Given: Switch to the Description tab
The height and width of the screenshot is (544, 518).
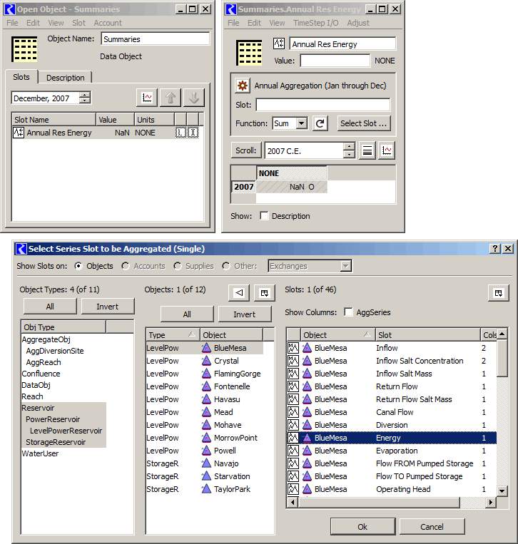Looking at the screenshot, I should (x=65, y=78).
